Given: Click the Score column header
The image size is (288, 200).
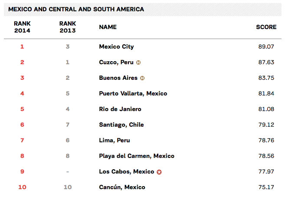Looking at the screenshot, I should coord(266,27).
